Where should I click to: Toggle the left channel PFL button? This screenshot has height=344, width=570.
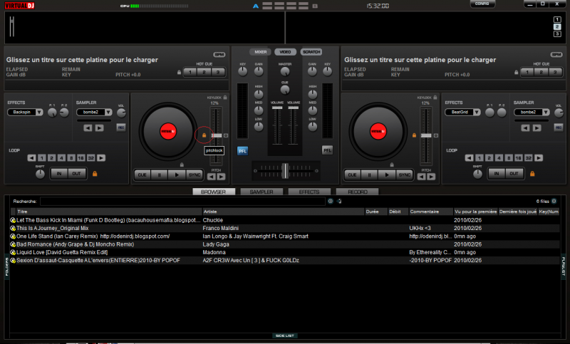click(x=242, y=150)
